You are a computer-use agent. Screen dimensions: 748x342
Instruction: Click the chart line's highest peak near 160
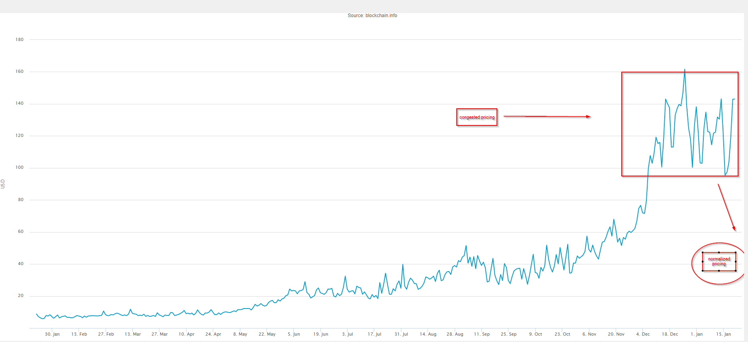tap(685, 70)
